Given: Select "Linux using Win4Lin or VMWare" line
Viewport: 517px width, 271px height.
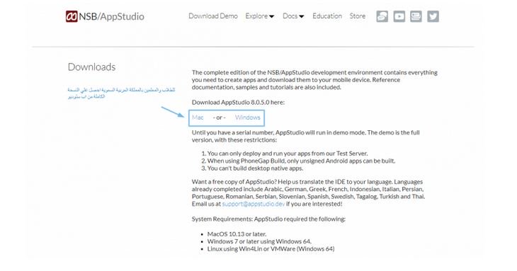Looking at the screenshot, I should (271, 249).
